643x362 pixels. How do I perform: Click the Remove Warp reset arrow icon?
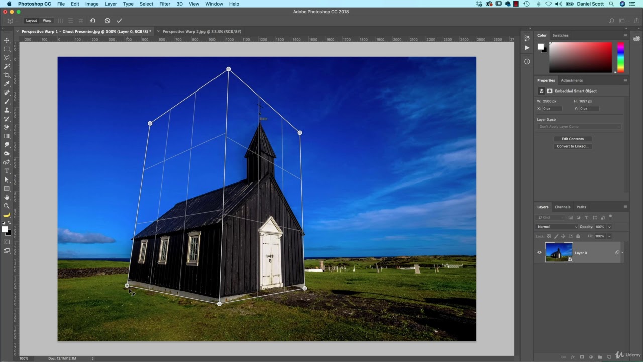coord(92,21)
